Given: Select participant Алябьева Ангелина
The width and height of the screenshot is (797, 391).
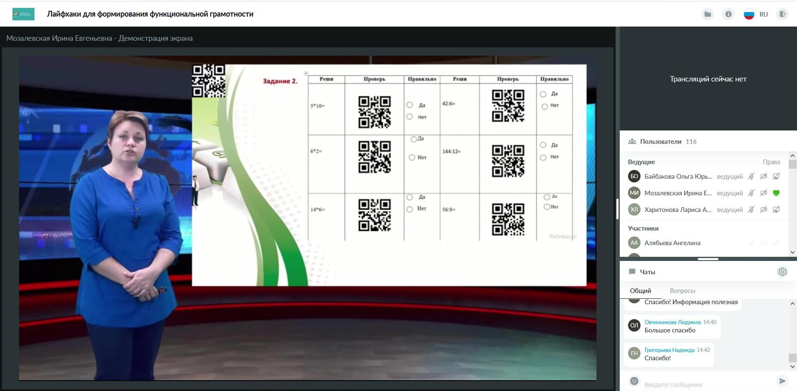Looking at the screenshot, I should (672, 243).
